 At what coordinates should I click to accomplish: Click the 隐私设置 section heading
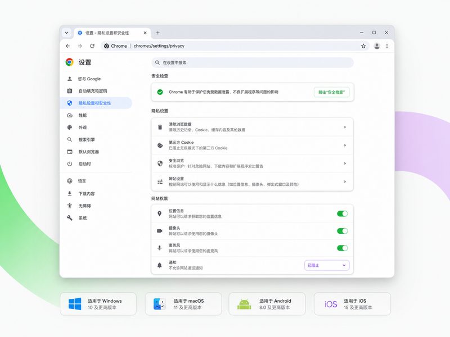point(160,111)
